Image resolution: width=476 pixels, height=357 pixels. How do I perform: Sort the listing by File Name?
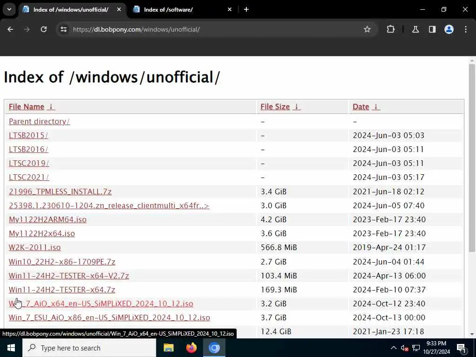[x=32, y=107]
